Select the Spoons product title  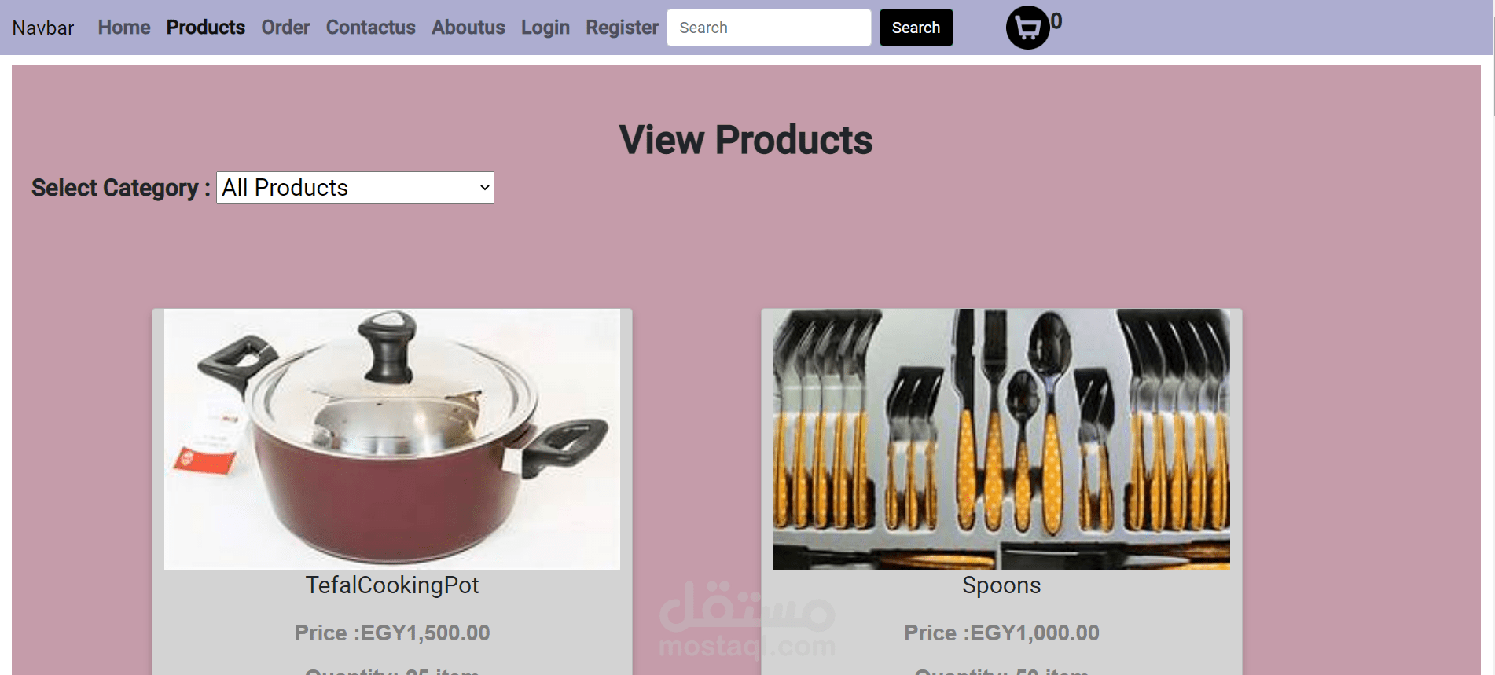pyautogui.click(x=1001, y=585)
